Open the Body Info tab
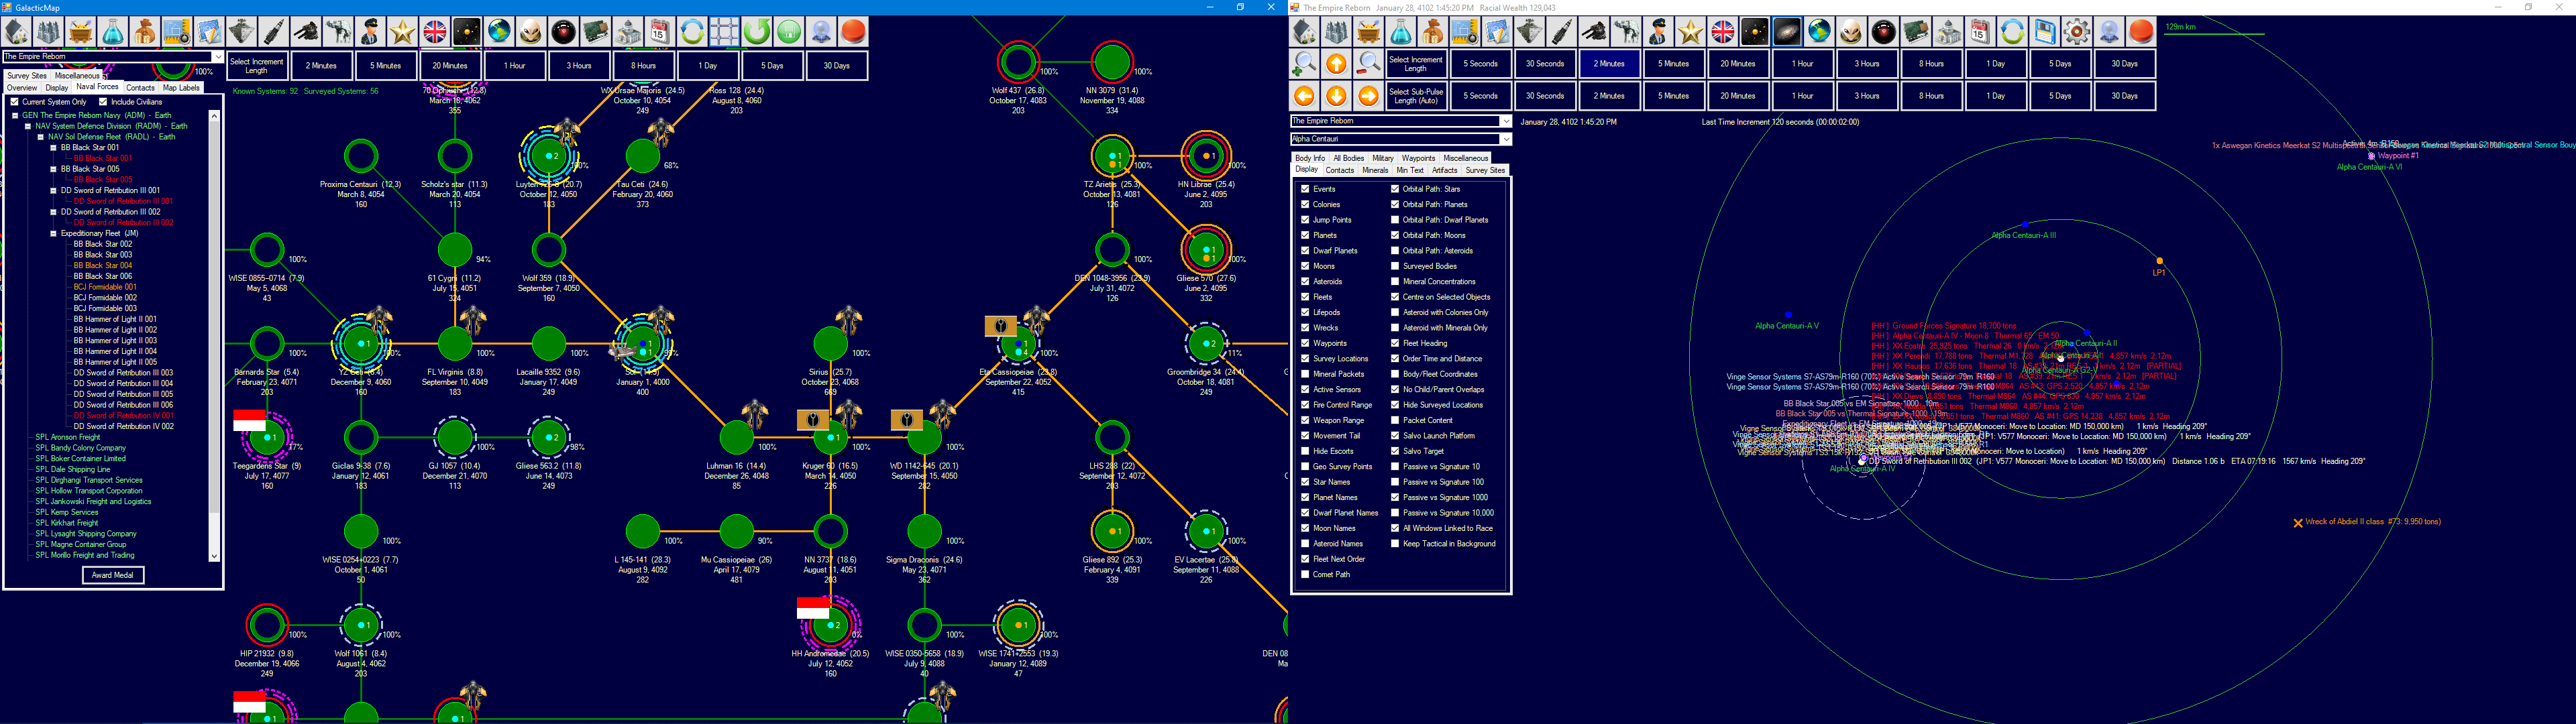Viewport: 2576px width, 724px height. point(1310,158)
